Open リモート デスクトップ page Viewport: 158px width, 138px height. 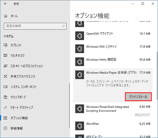(x=35, y=107)
